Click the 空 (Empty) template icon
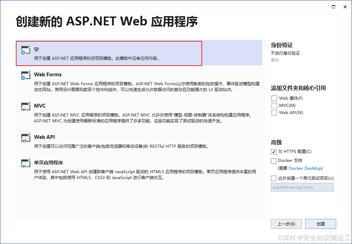This screenshot has height=244, width=352. pos(25,49)
